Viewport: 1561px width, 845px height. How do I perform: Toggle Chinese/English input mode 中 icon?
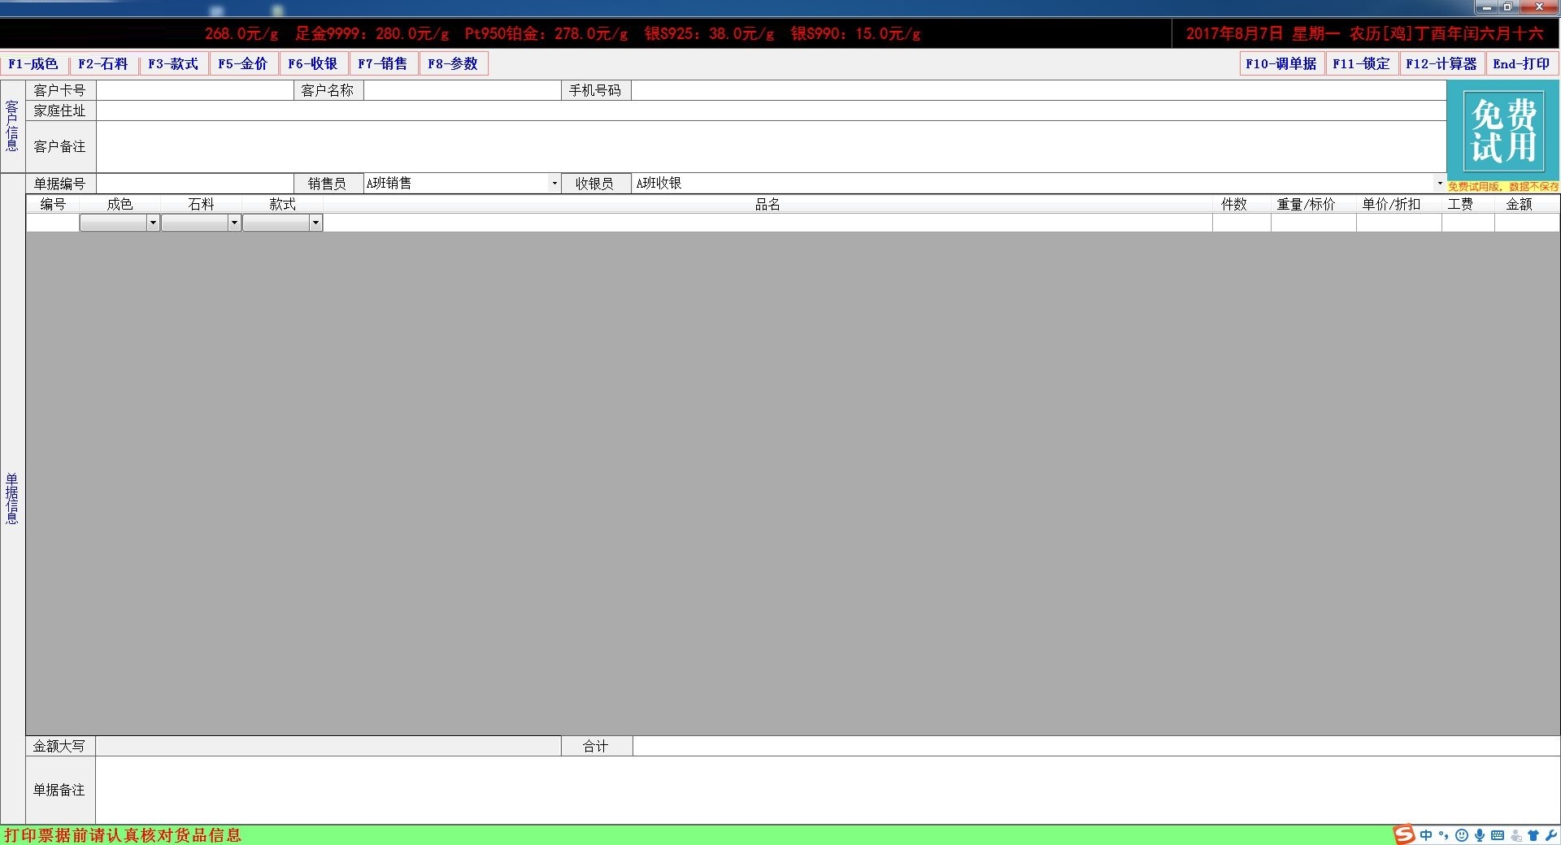1426,835
